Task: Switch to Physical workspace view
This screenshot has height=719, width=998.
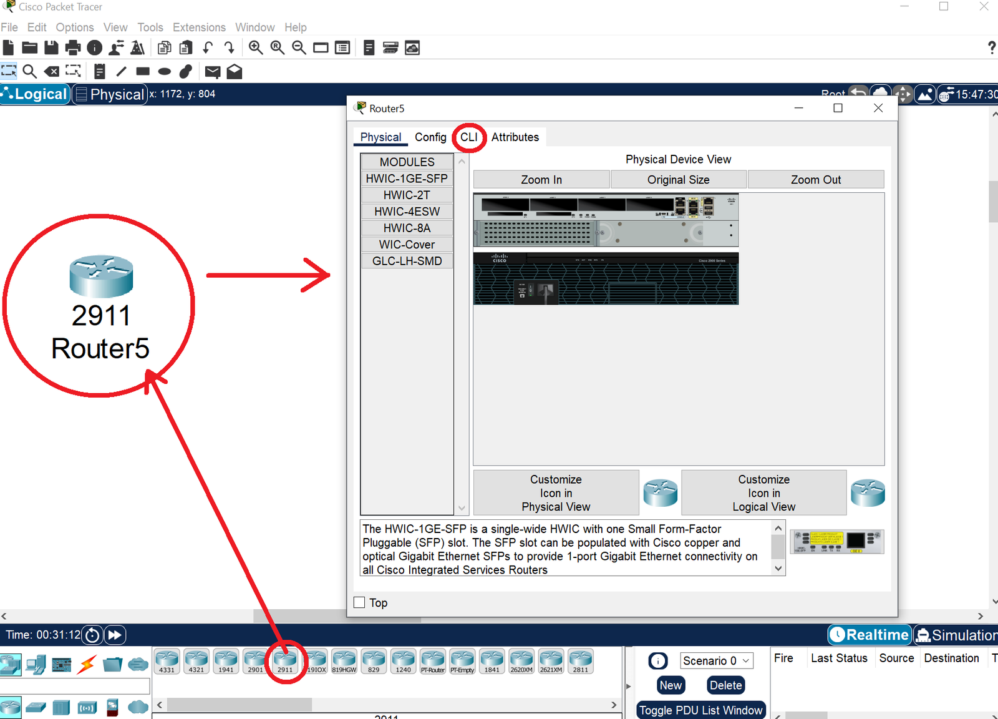Action: pos(110,94)
